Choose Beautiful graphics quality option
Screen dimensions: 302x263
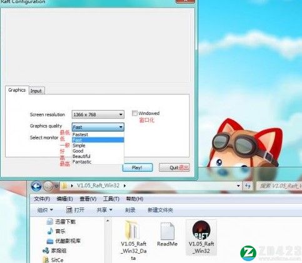pyautogui.click(x=98, y=156)
